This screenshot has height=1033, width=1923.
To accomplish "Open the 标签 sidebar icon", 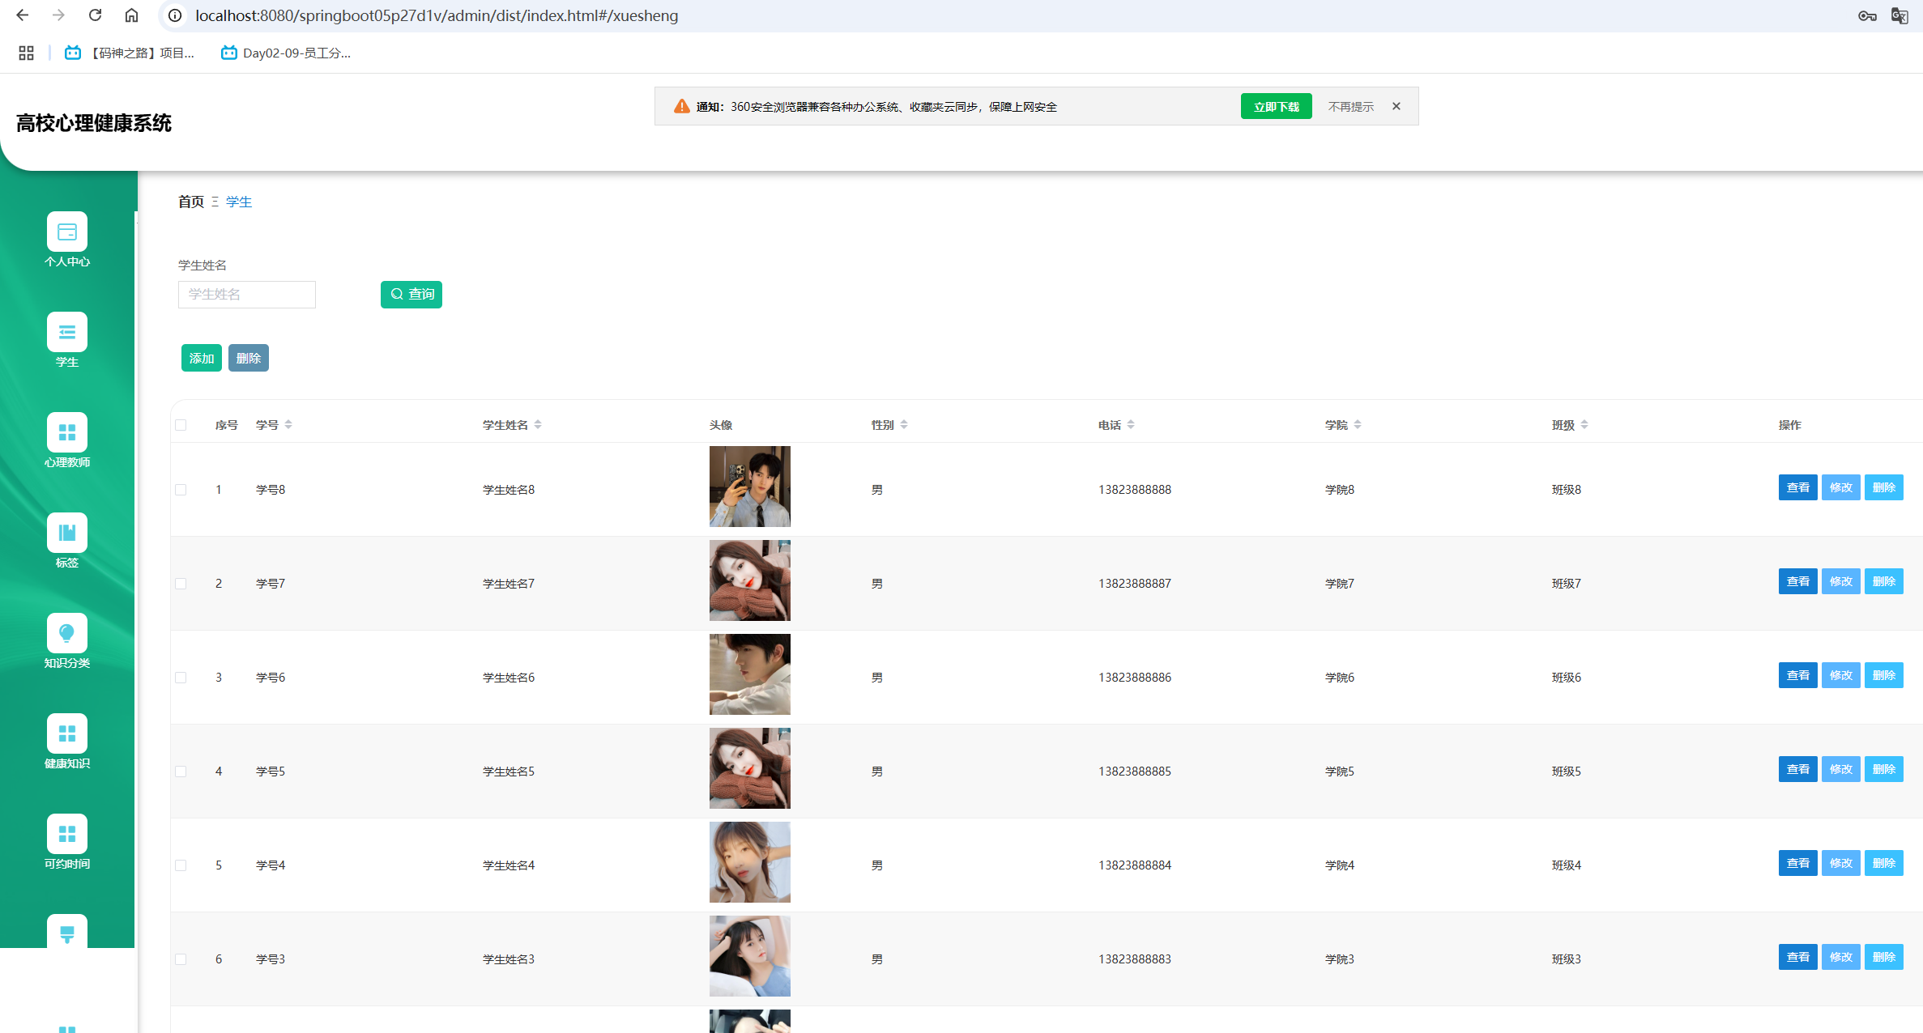I will tap(67, 534).
